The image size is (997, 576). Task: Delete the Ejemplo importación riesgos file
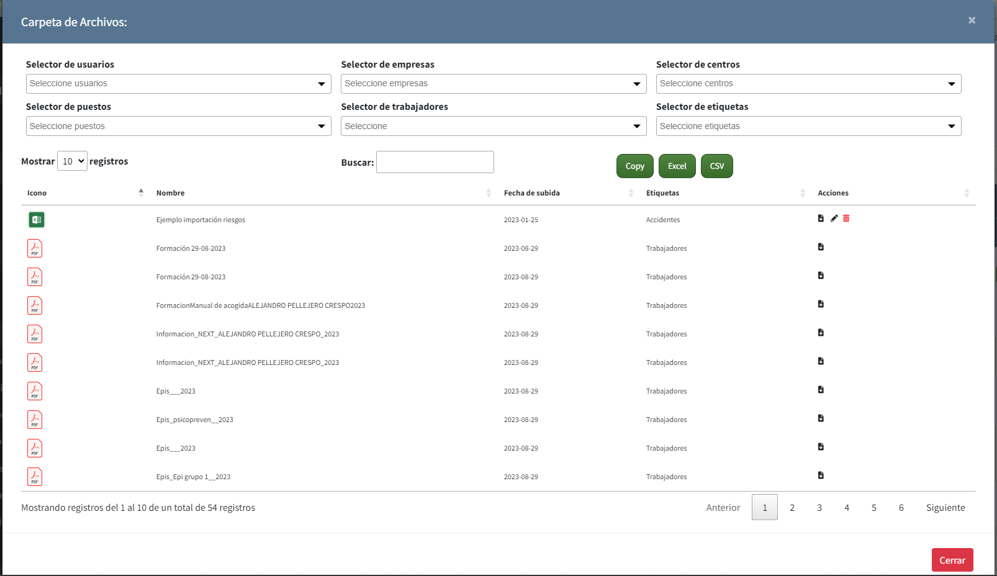point(846,218)
